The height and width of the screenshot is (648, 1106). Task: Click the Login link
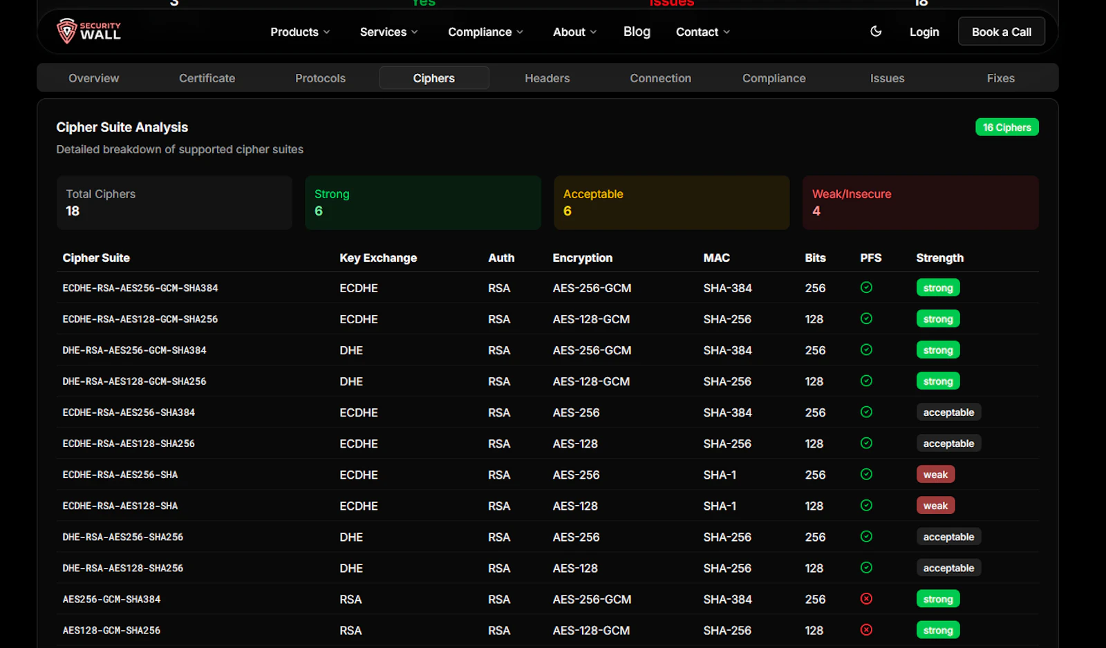click(924, 32)
